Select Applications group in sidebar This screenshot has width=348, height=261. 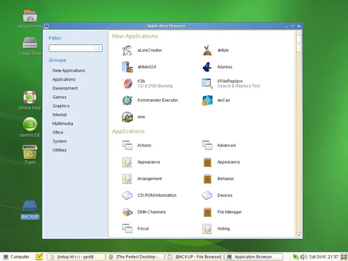[64, 80]
